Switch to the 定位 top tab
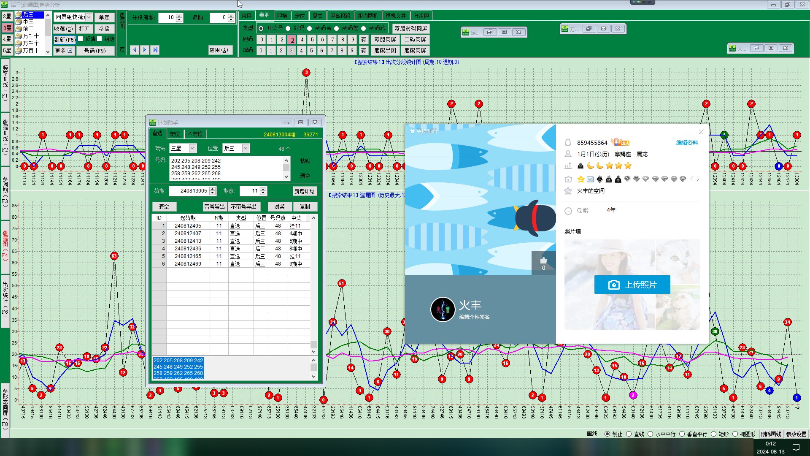This screenshot has height=456, width=810. tap(300, 16)
